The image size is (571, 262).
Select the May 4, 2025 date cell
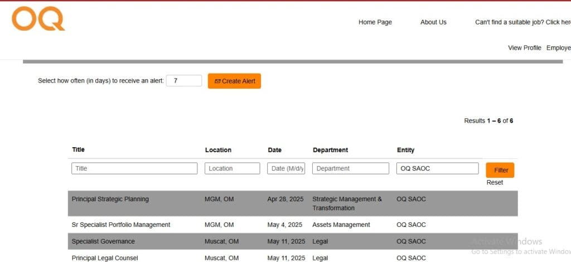285,225
